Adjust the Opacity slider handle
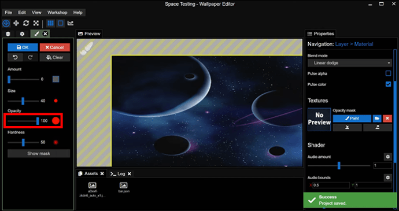Viewport: 399px width, 211px height. pyautogui.click(x=38, y=121)
